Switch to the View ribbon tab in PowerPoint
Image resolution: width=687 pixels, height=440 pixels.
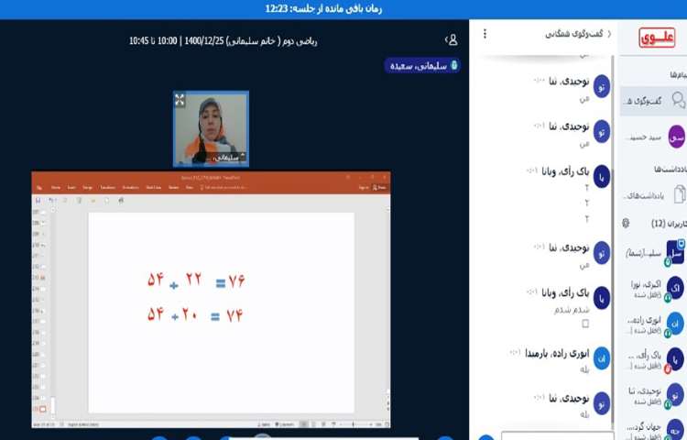(x=190, y=188)
